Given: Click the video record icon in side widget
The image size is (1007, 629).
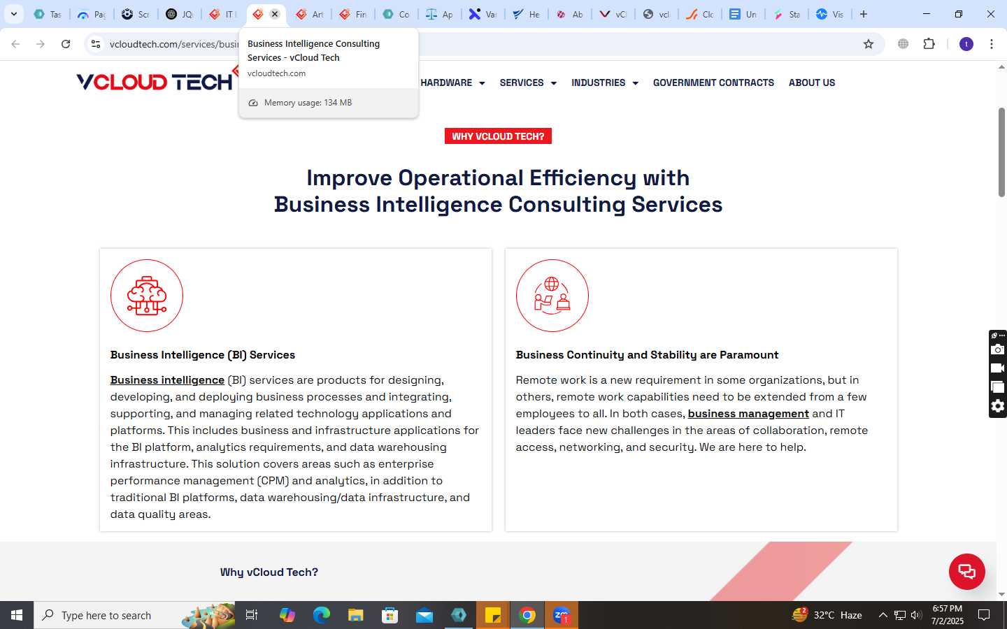Looking at the screenshot, I should (997, 368).
